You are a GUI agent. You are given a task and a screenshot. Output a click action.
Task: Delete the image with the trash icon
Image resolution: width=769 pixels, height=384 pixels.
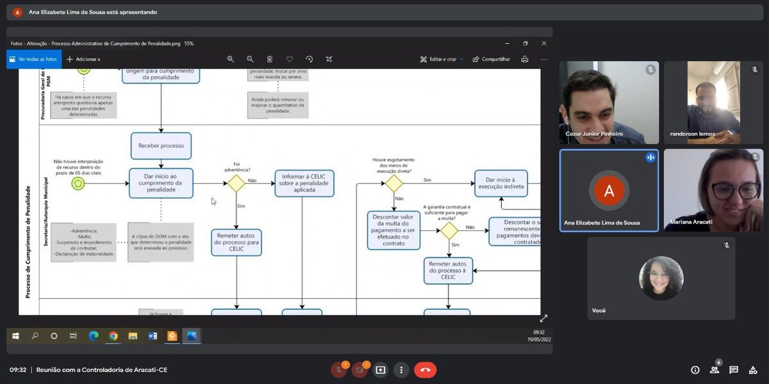(x=270, y=59)
